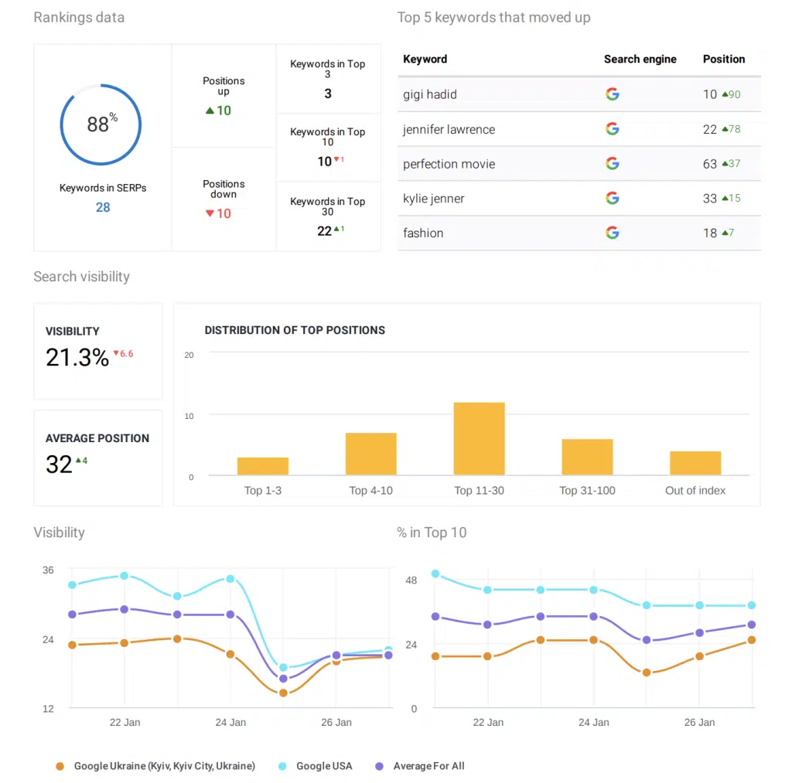Open the gigi hadid keyword
Image resolution: width=792 pixels, height=783 pixels.
pos(430,94)
